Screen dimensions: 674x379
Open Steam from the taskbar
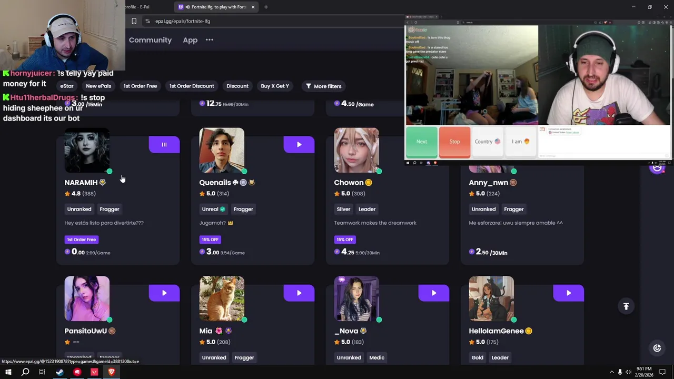click(60, 372)
